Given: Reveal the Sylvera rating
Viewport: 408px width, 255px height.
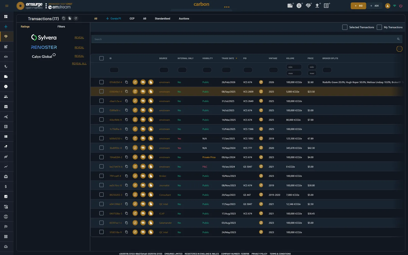Looking at the screenshot, I should click(79, 37).
